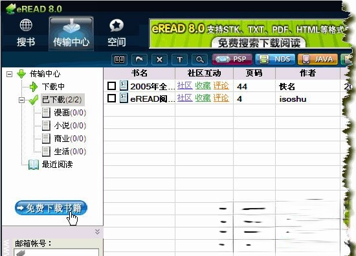
Task: Click the 收藏 link in the eREAD阅… row
Action: tap(203, 99)
